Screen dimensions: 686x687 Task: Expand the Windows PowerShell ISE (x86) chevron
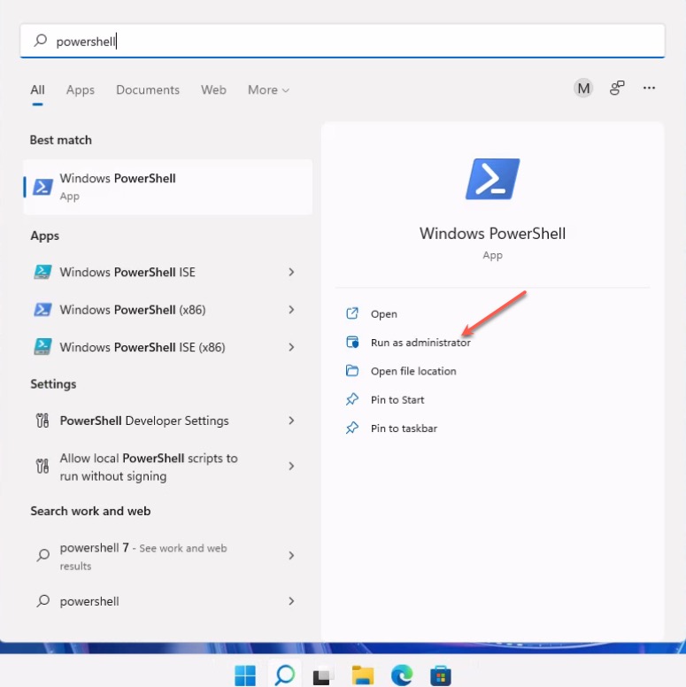291,347
